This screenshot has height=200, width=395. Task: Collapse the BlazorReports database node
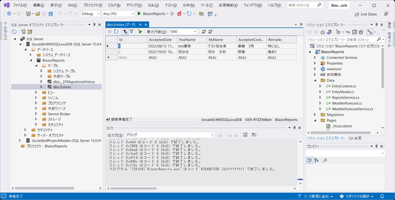click(x=31, y=60)
